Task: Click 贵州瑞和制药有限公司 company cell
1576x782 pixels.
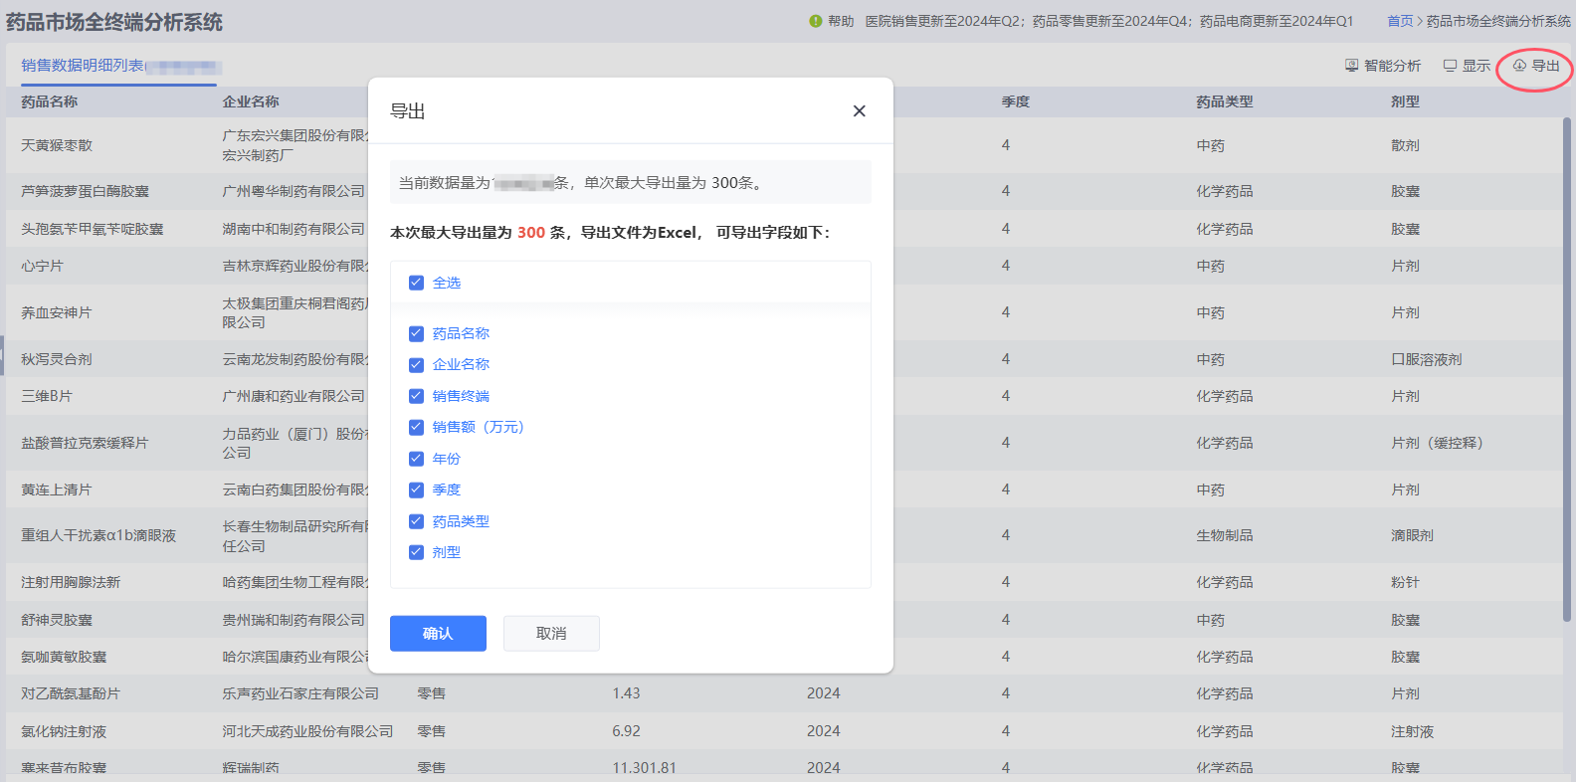Action: 294,620
